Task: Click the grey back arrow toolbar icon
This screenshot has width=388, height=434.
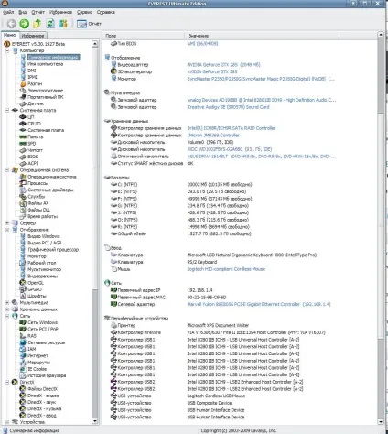Action: tap(12, 24)
